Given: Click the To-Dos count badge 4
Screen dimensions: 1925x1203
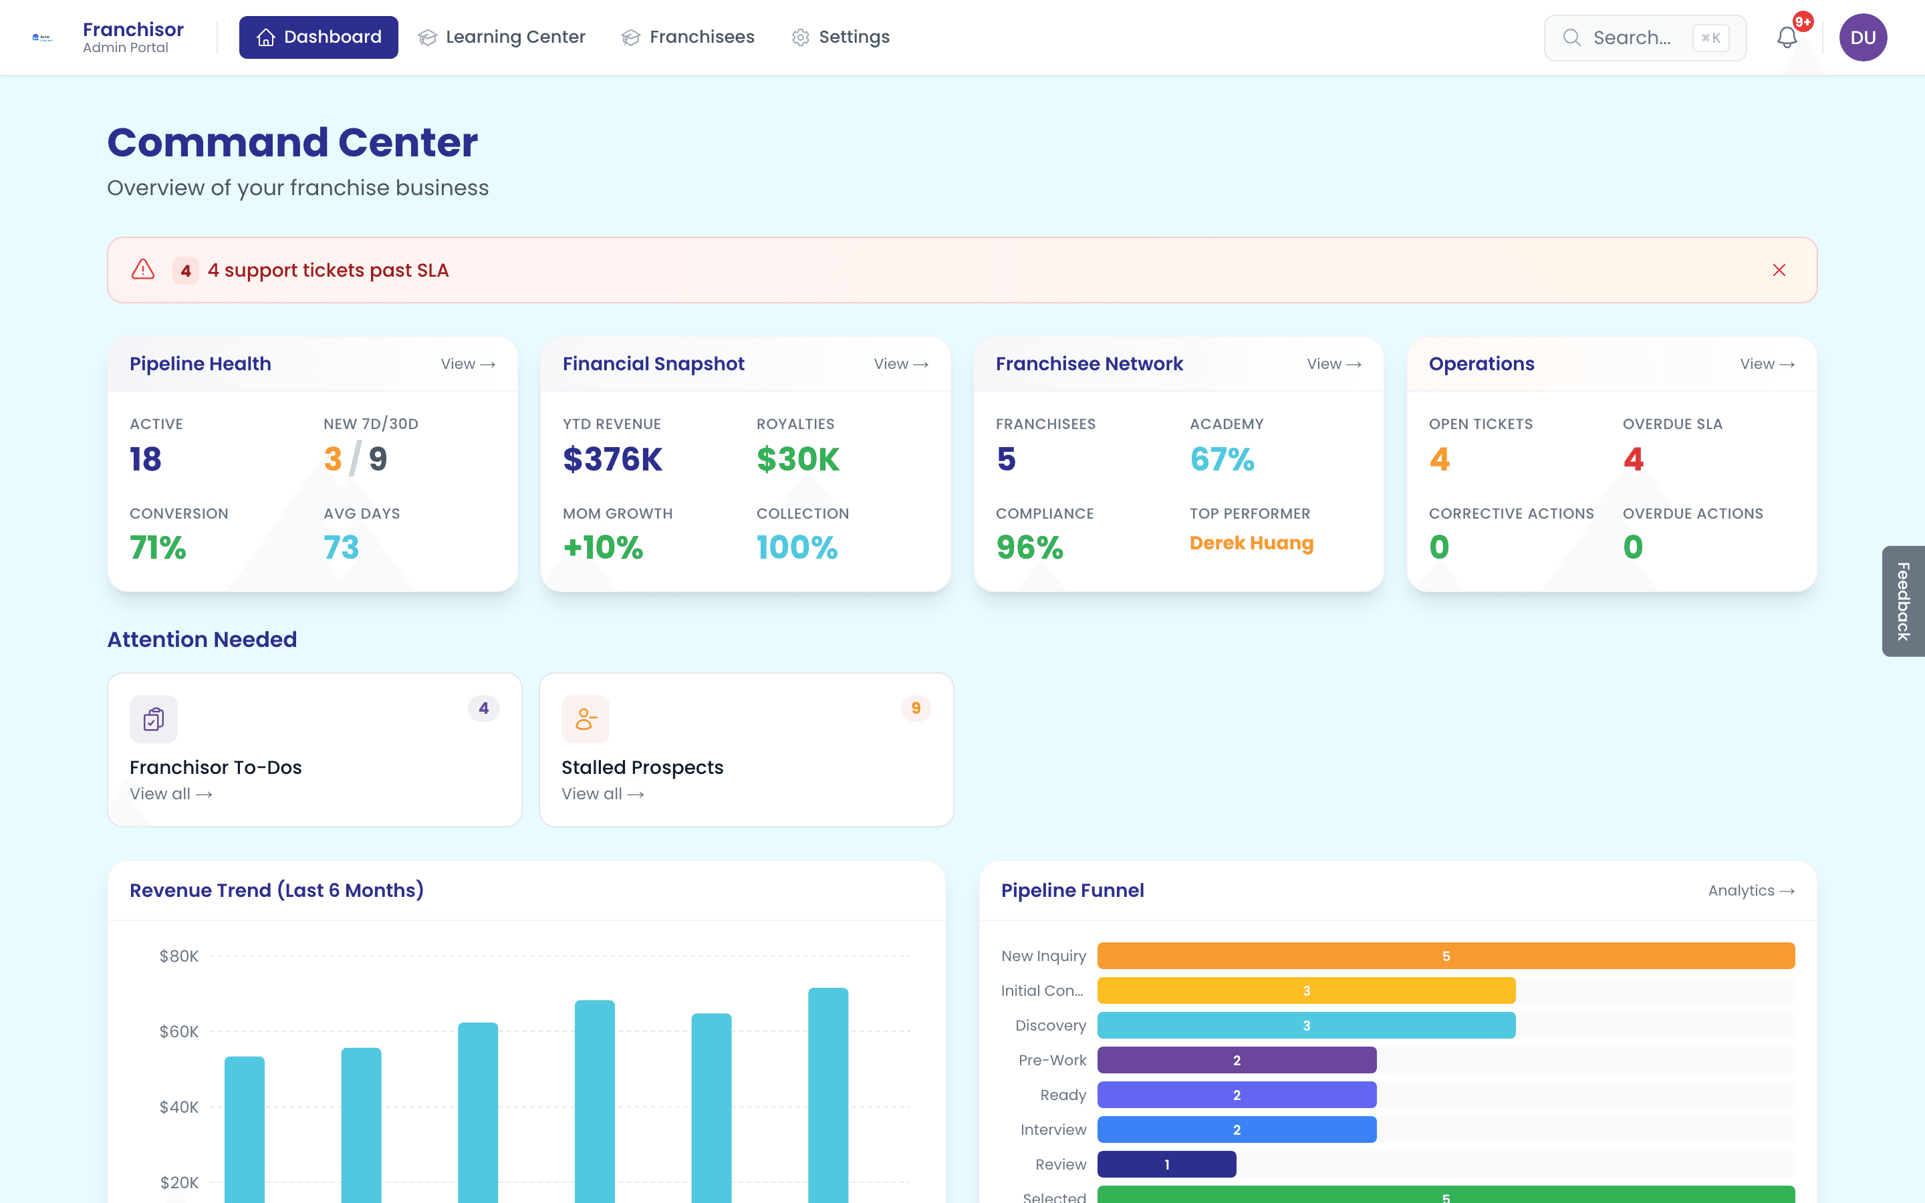Looking at the screenshot, I should (x=484, y=708).
